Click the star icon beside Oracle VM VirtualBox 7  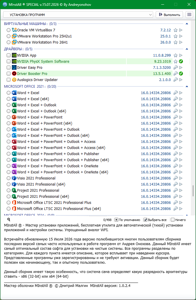(175, 30)
